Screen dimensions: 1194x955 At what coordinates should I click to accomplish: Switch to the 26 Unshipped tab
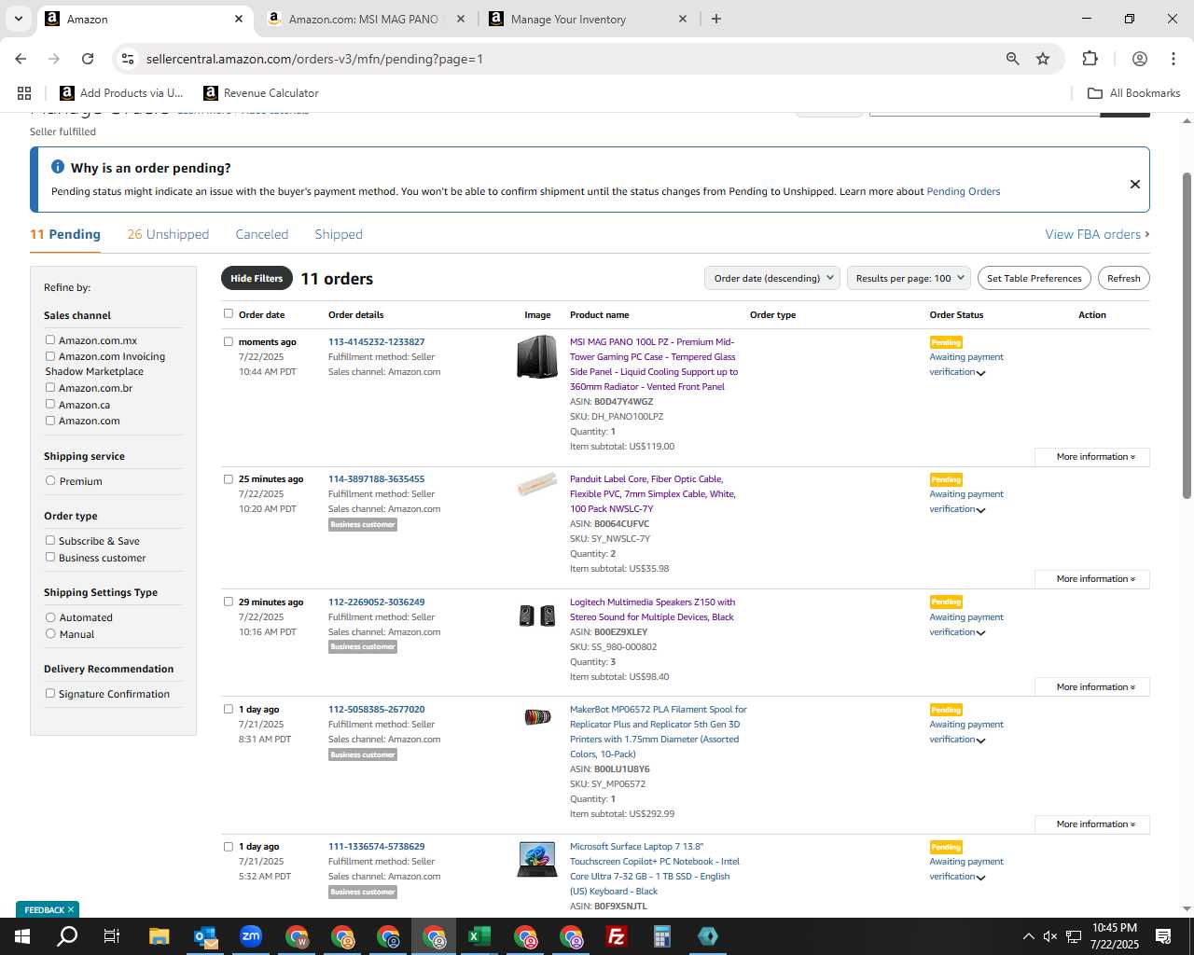(x=168, y=234)
